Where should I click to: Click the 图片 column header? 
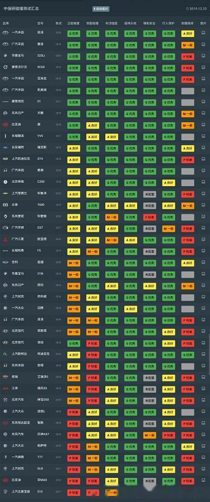point(203,24)
